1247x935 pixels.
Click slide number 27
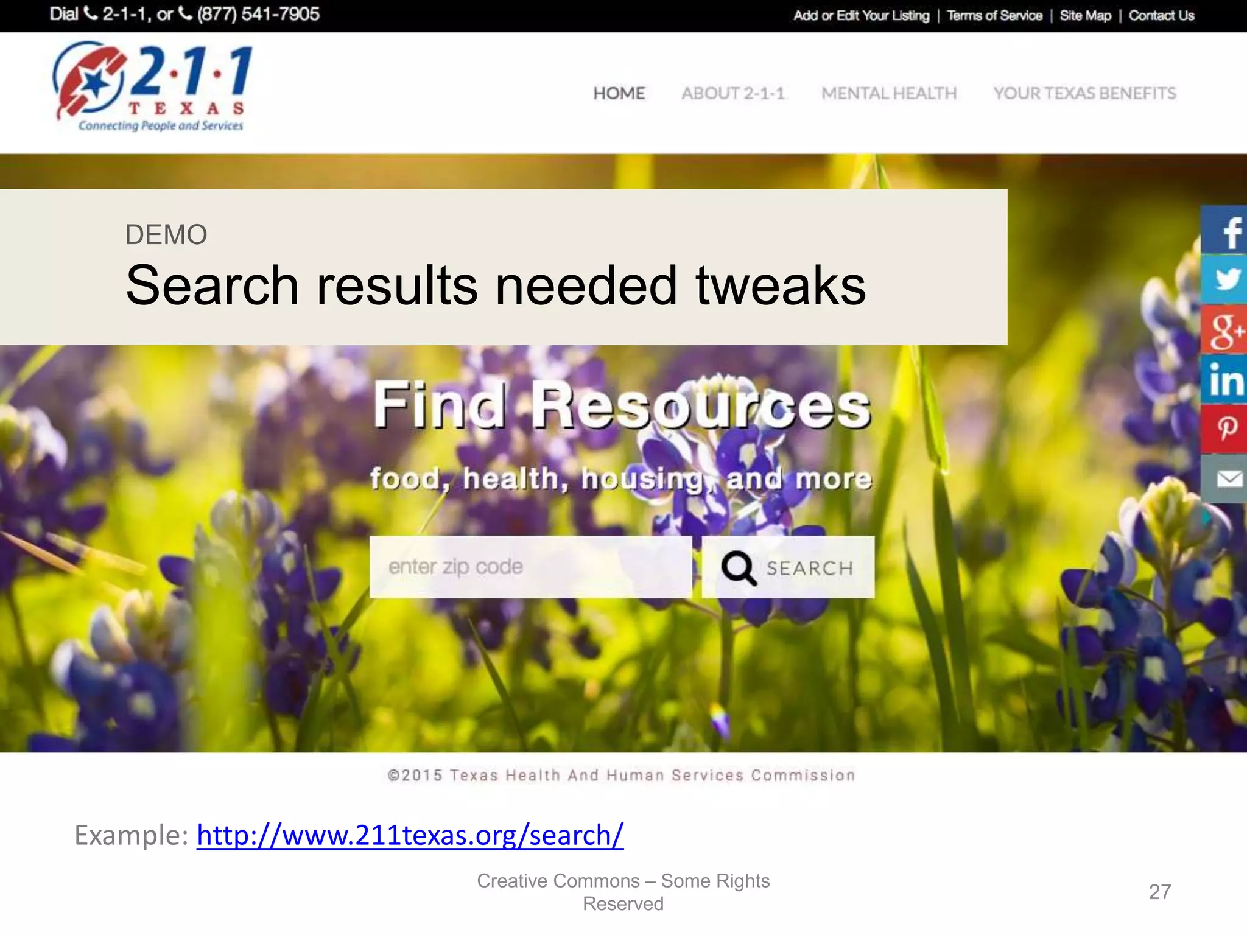click(1159, 892)
